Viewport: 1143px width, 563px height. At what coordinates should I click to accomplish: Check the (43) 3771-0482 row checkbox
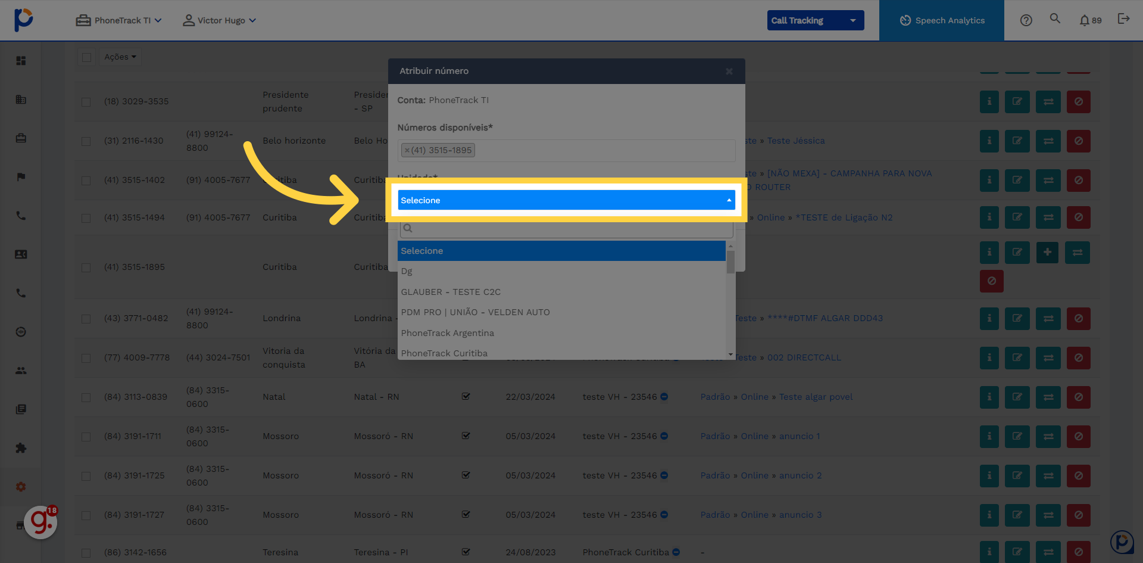(x=86, y=319)
